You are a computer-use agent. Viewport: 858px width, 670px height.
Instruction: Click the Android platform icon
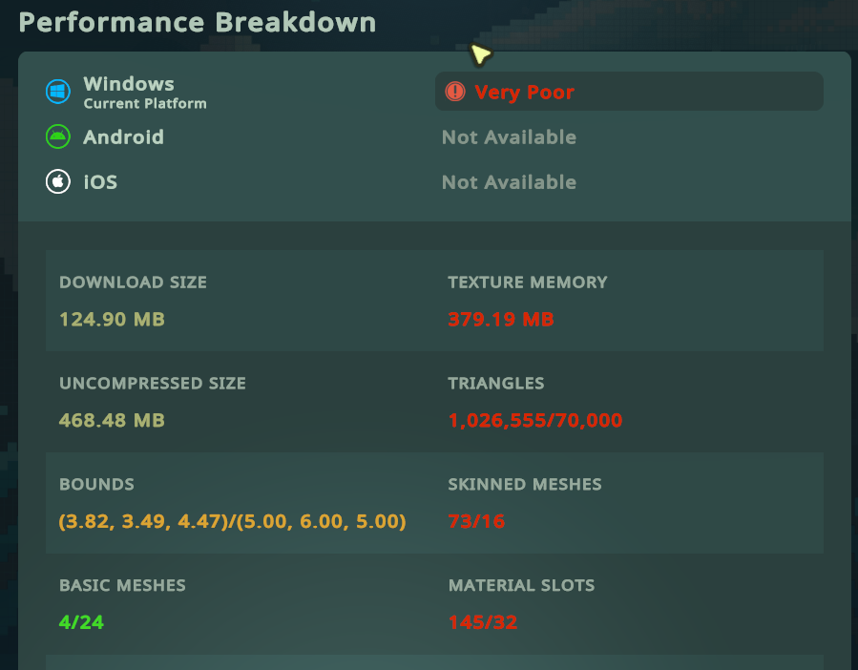pyautogui.click(x=58, y=136)
